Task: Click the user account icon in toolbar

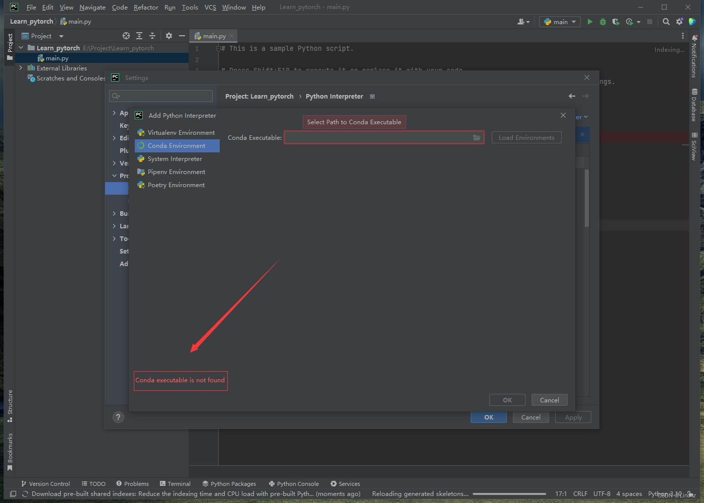Action: pyautogui.click(x=521, y=22)
